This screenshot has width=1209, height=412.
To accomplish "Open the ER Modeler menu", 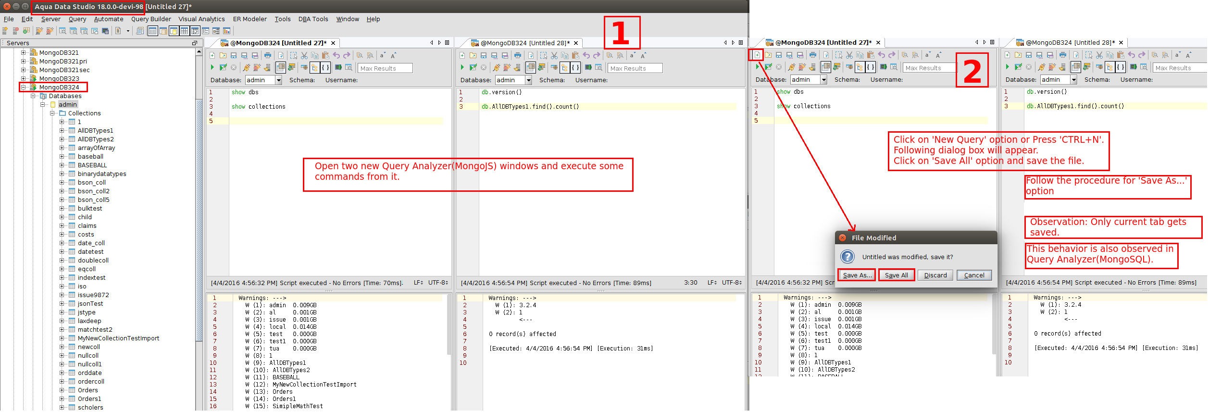I will coord(250,19).
